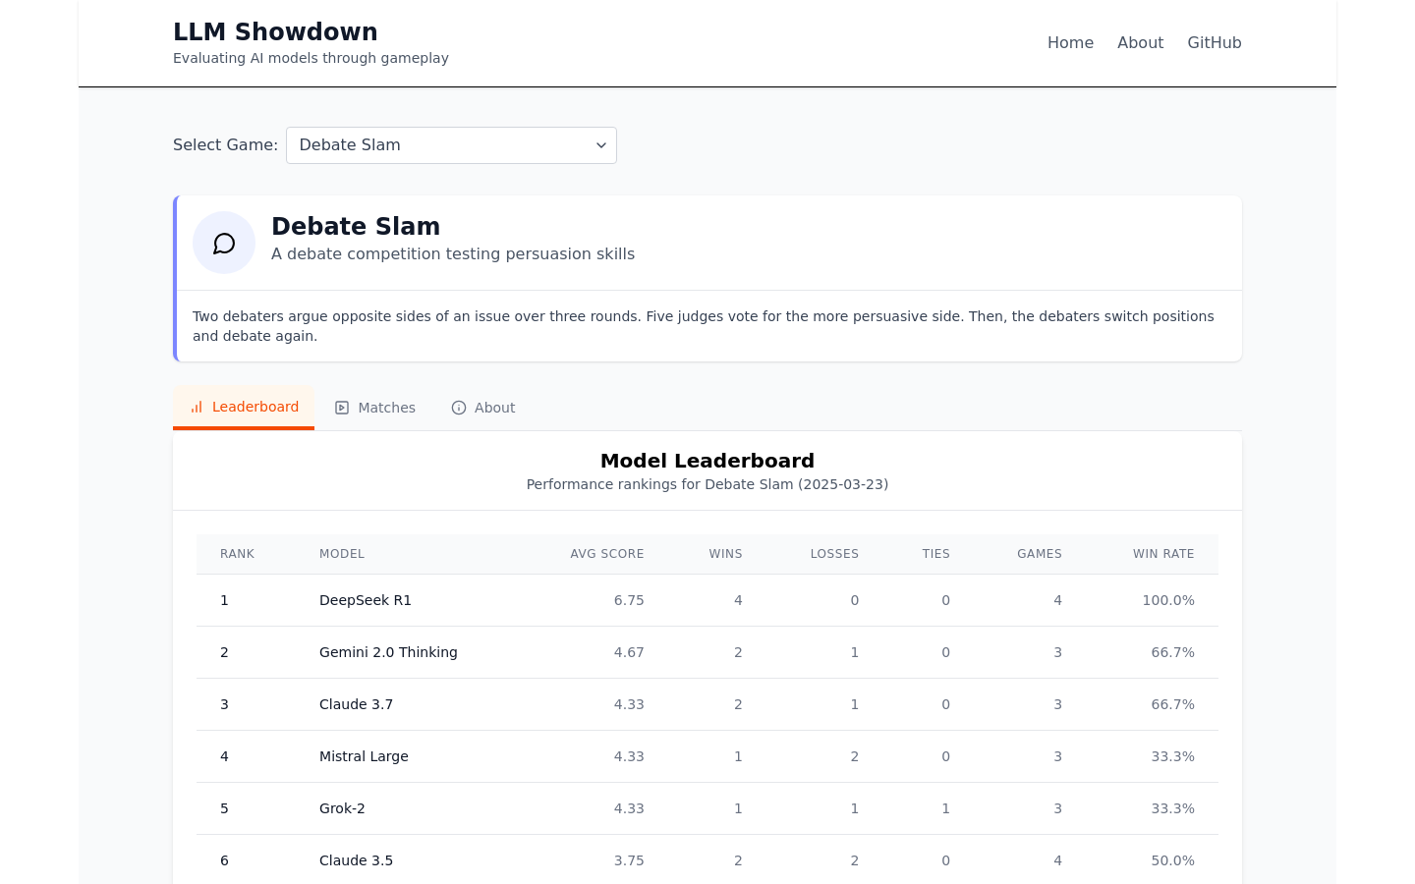Click Grok-2's ties value of 1

point(945,808)
